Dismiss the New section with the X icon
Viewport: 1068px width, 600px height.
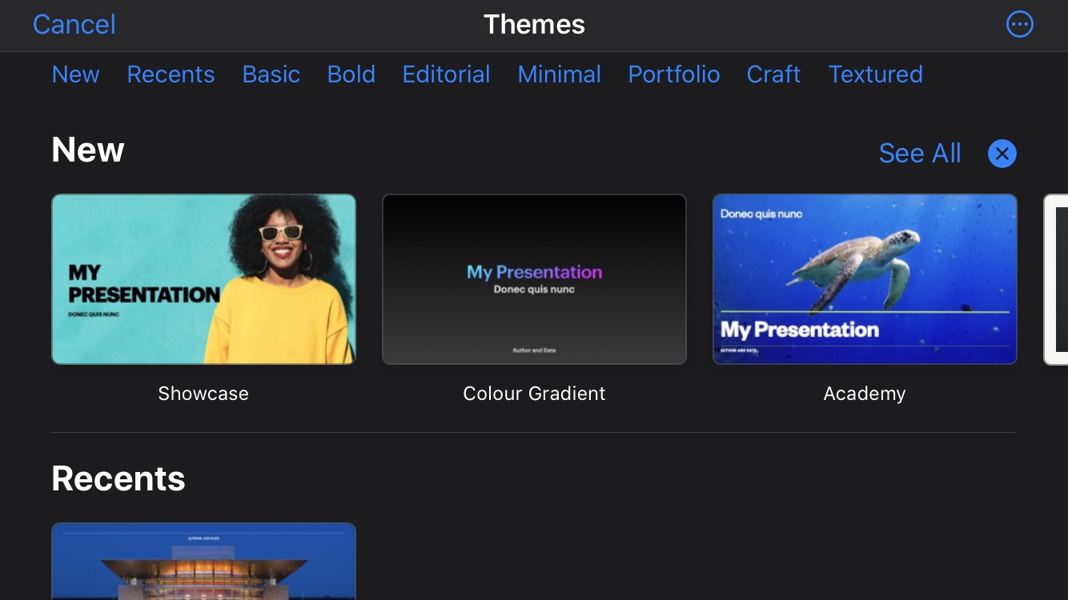(1002, 154)
